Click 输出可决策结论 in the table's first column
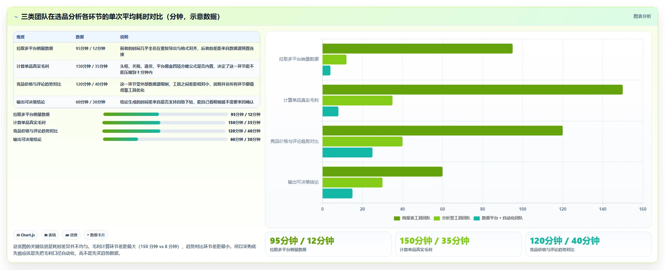 coord(31,102)
